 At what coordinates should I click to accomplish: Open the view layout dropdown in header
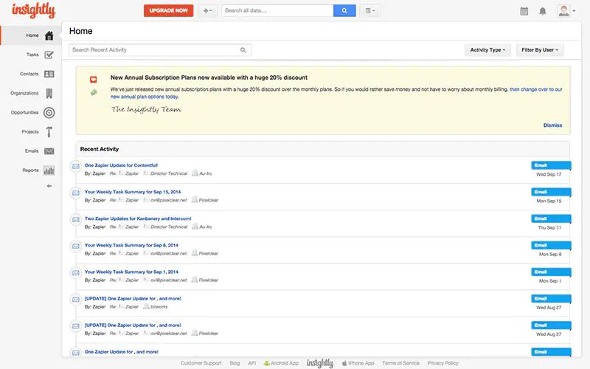point(370,10)
